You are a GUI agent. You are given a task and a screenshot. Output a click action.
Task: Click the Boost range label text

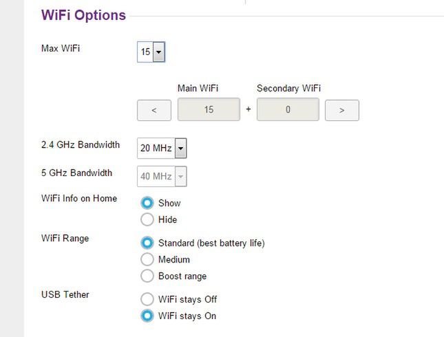point(182,276)
